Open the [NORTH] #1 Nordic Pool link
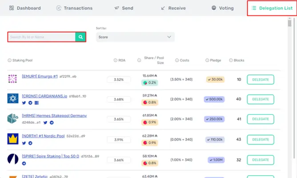This screenshot has height=178, width=297. 43,136
